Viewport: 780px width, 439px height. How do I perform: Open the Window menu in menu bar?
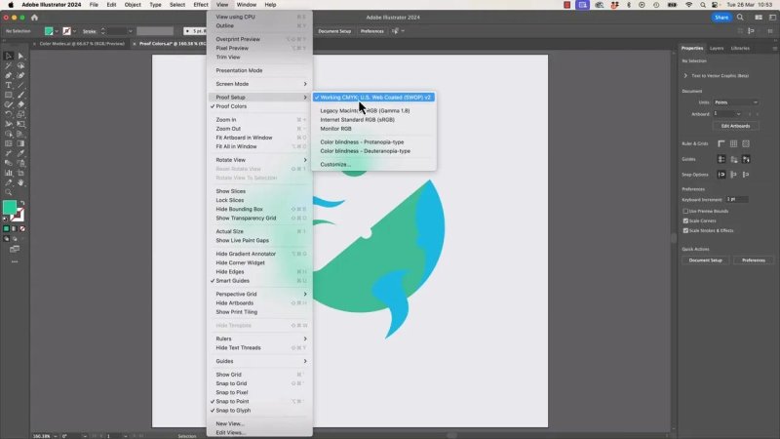[x=247, y=5]
